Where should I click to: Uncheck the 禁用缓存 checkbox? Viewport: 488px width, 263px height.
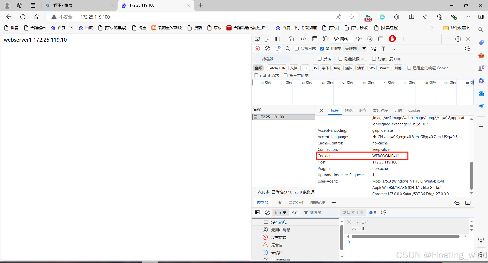322,49
